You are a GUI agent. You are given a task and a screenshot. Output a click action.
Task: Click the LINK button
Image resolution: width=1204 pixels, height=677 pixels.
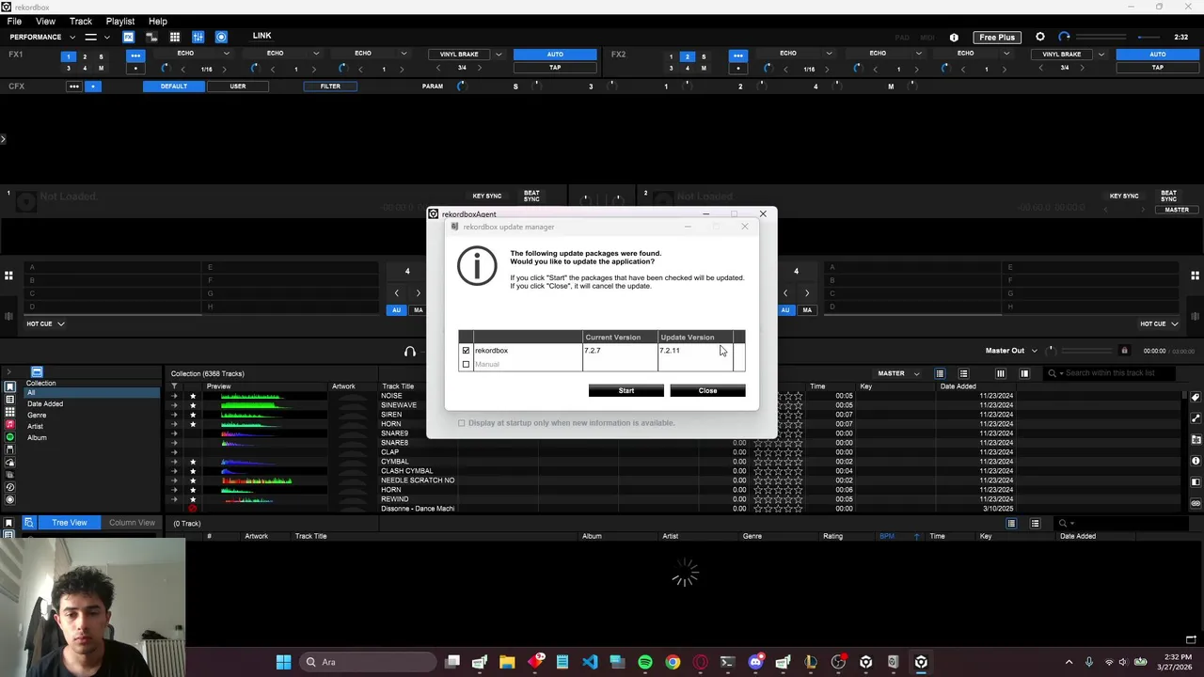pyautogui.click(x=261, y=36)
